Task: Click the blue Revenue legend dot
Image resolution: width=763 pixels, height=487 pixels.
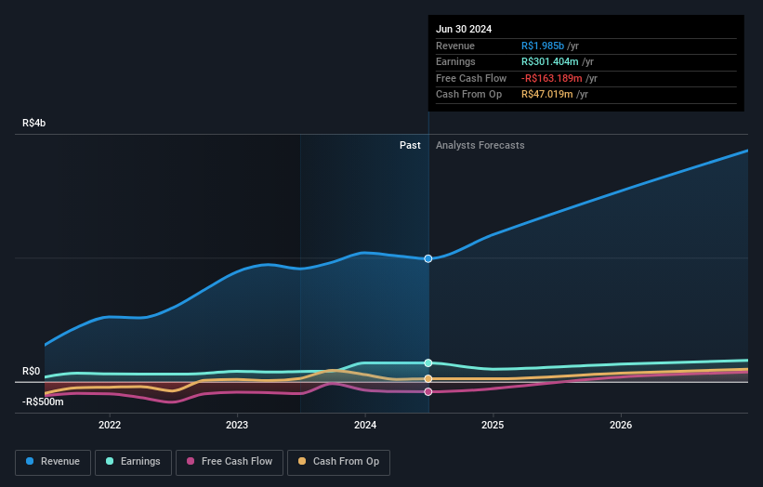Action: coord(30,461)
